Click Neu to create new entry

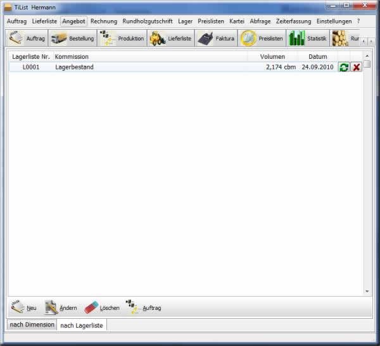point(24,307)
